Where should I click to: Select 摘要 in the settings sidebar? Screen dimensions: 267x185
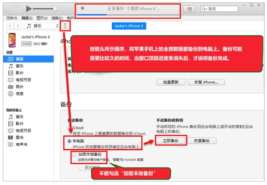coord(28,59)
